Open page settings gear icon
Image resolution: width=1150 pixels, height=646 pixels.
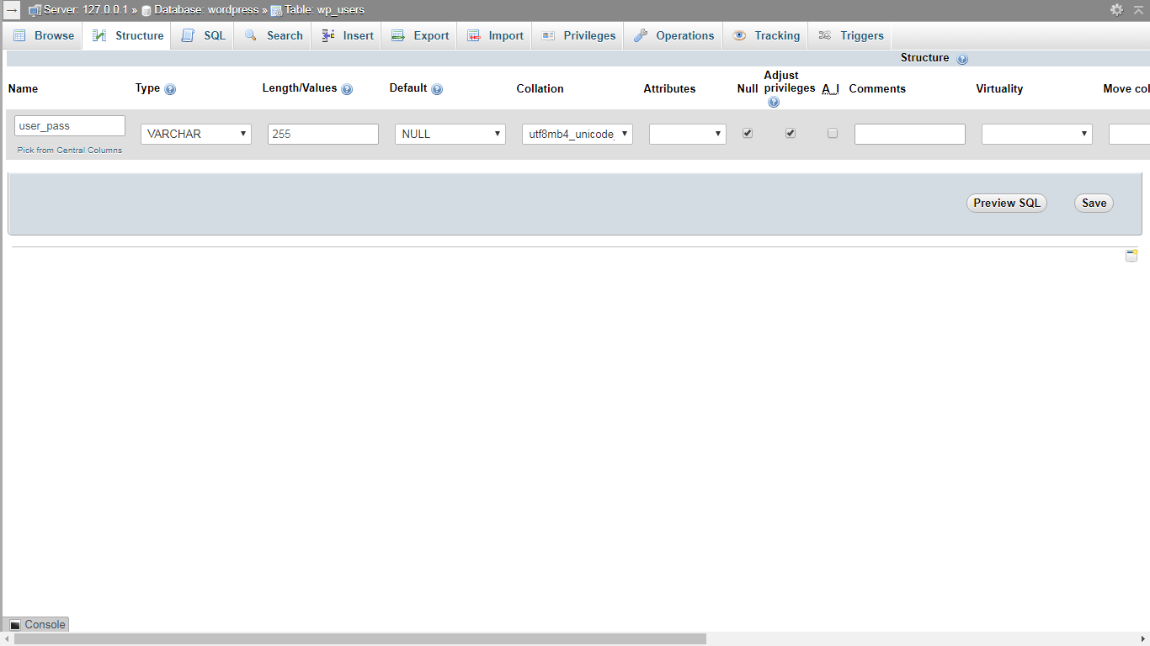tap(1116, 10)
